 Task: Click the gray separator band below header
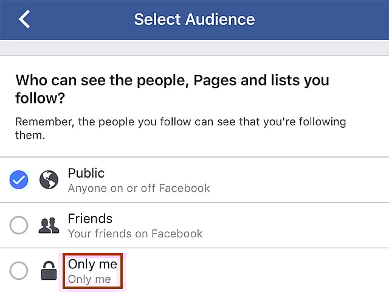(x=194, y=47)
